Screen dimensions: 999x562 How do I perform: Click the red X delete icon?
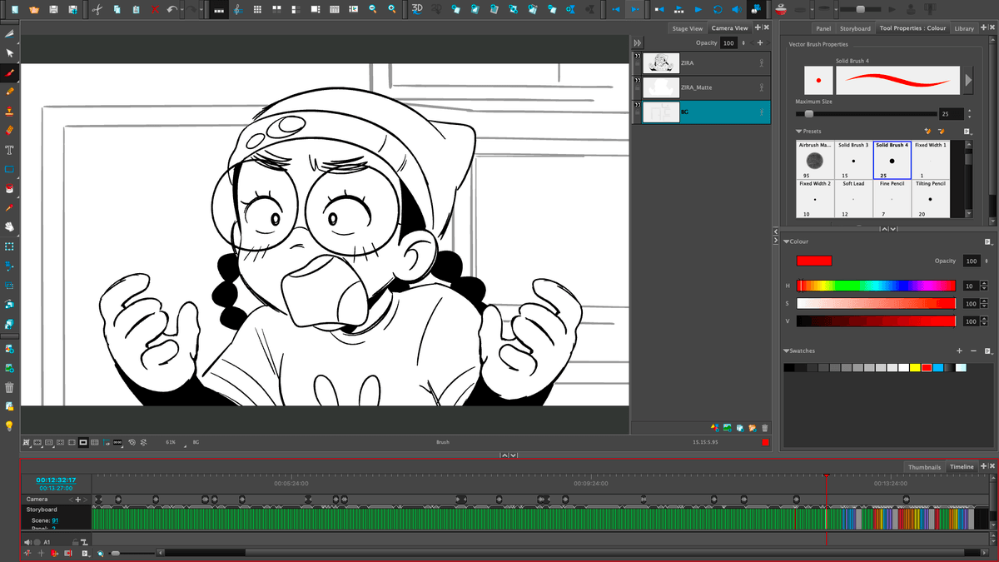(155, 9)
